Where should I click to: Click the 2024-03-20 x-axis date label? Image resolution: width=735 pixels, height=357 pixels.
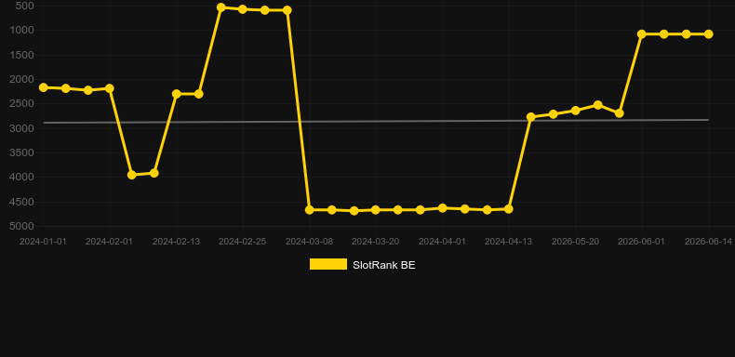pos(376,242)
